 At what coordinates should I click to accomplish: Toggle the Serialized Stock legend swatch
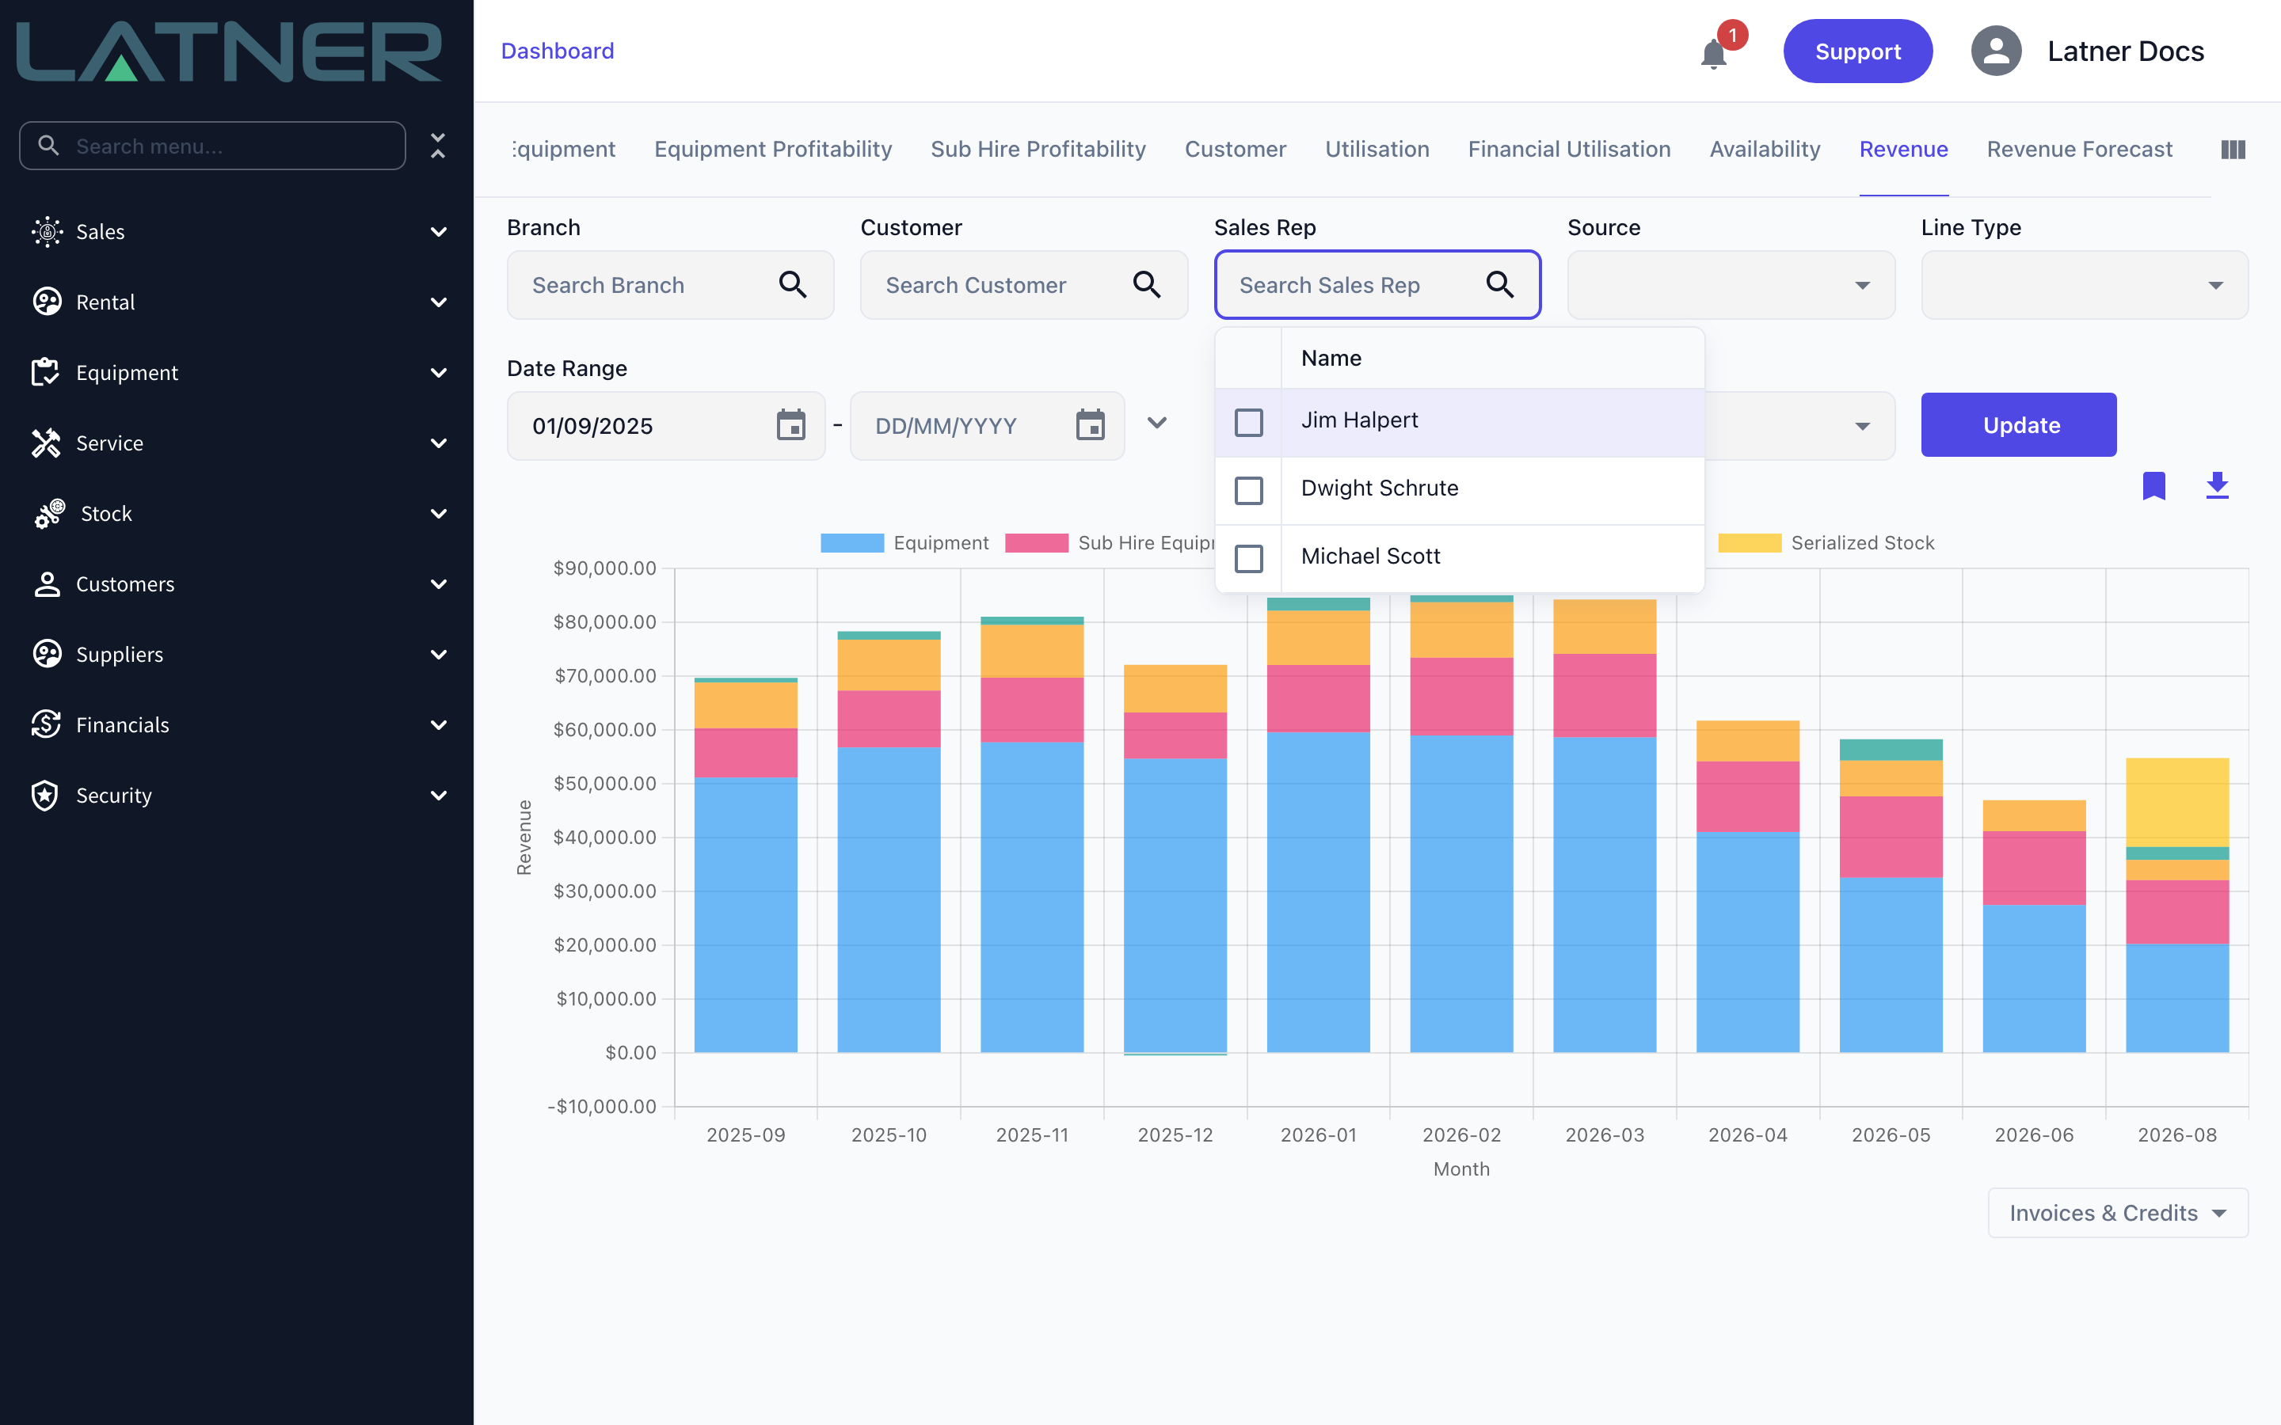pos(1750,543)
